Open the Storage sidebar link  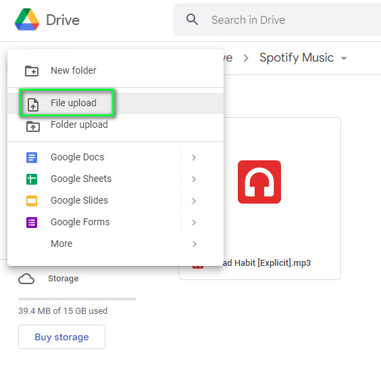point(63,279)
